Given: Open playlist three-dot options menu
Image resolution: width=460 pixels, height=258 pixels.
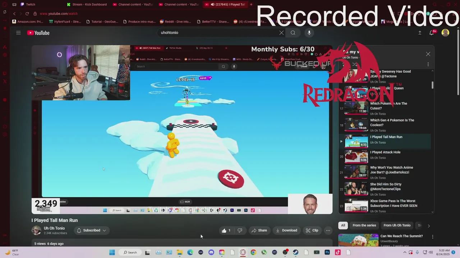Looking at the screenshot, I should point(428,64).
